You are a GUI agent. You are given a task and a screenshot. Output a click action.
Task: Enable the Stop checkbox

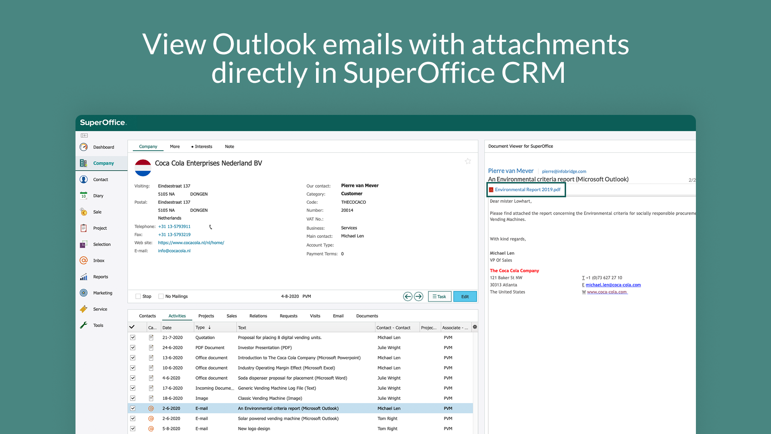[x=138, y=297]
